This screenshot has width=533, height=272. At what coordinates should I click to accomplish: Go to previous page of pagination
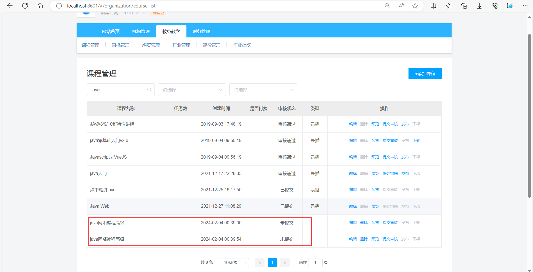point(260,262)
